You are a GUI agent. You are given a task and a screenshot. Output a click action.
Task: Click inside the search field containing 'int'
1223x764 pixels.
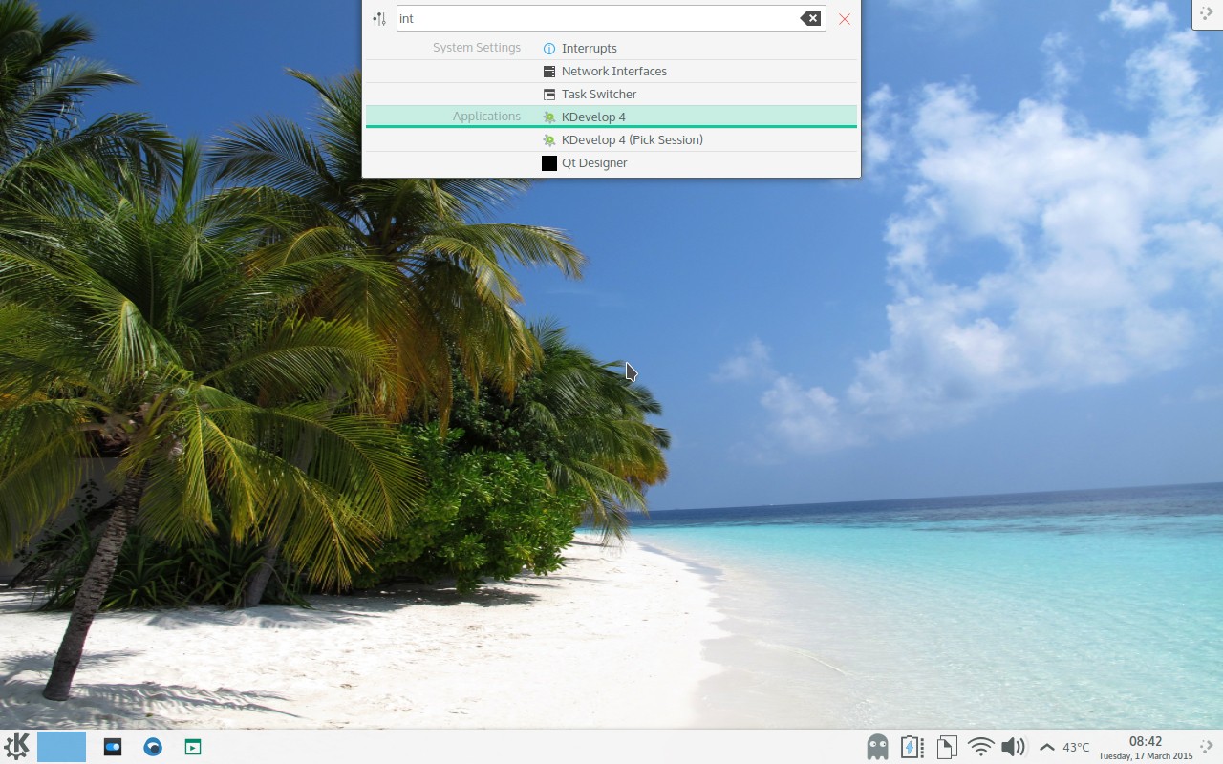point(592,18)
